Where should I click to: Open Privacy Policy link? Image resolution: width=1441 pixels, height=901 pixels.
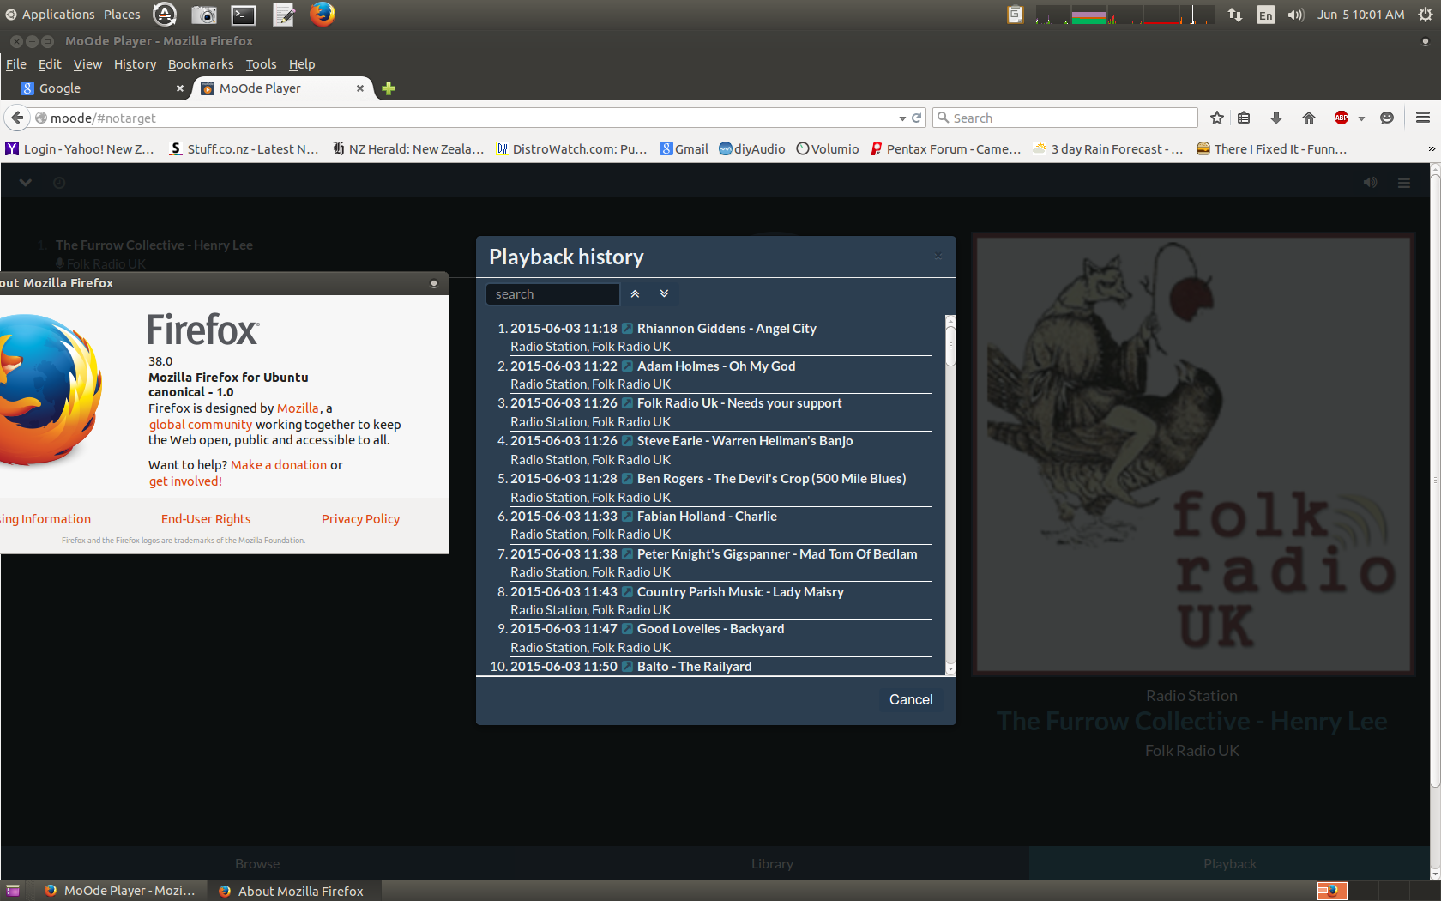coord(360,519)
